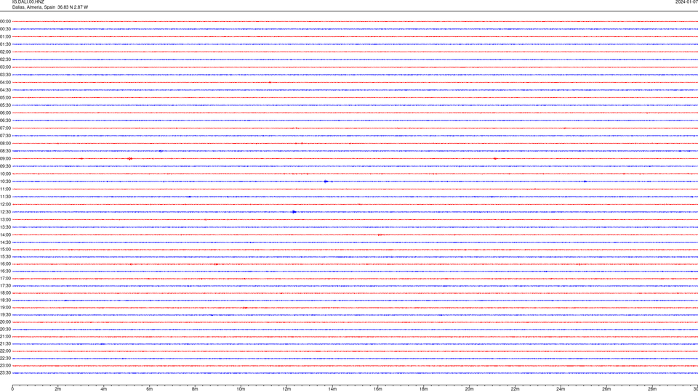Click the 14:00 trace red spike near 16m
Viewport: 698px width, 392px height.
pos(380,234)
